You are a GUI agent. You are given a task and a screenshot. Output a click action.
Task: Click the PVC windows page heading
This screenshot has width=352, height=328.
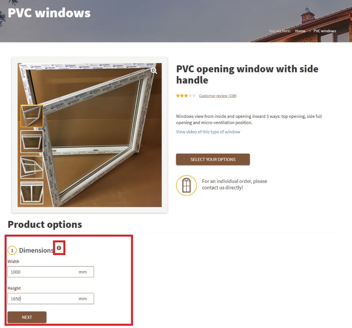pyautogui.click(x=49, y=13)
